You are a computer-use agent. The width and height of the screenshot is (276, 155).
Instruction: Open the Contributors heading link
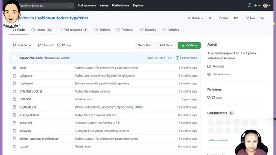tap(217, 113)
